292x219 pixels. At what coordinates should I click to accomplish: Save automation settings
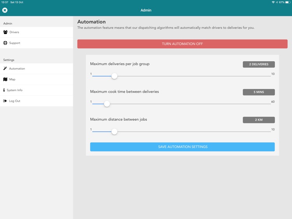182,147
